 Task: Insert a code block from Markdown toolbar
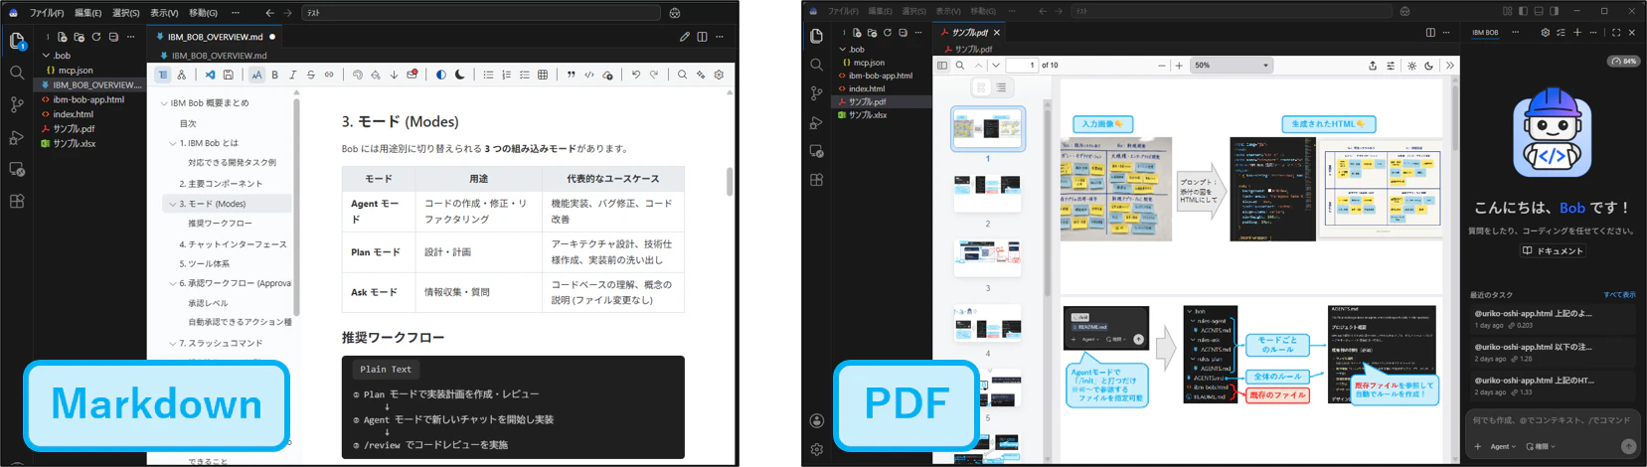click(589, 75)
